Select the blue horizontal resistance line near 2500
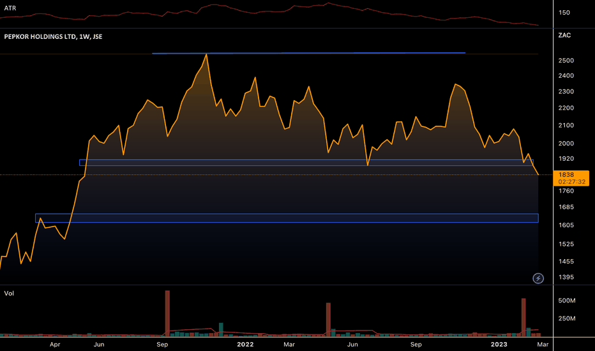Viewport: 595px width, 351px height. 308,53
